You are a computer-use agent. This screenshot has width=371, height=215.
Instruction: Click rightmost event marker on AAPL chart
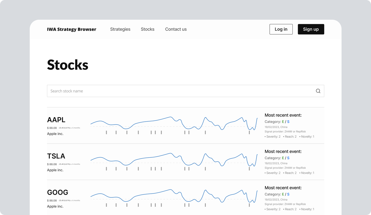point(249,132)
